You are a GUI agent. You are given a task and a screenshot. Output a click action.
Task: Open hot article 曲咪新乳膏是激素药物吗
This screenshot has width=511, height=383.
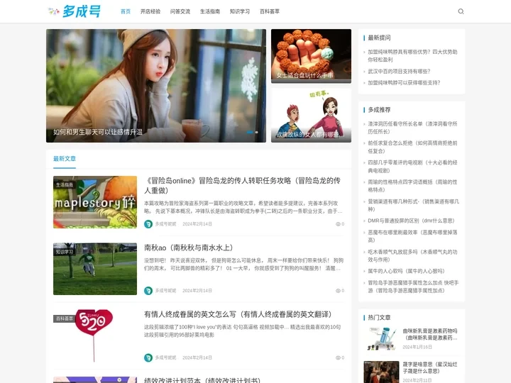430,335
